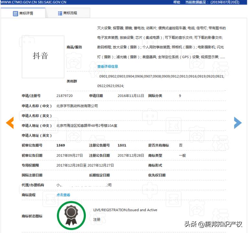Click the 是否共有商标 value 否
248x233 pixels.
pyautogui.click(x=181, y=145)
